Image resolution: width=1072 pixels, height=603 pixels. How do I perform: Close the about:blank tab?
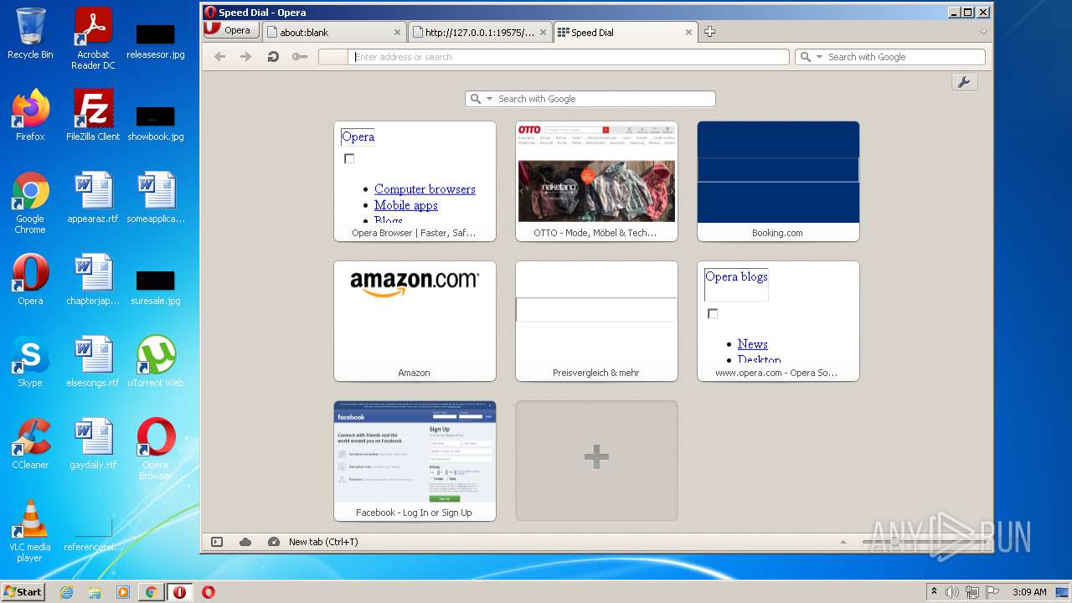coord(397,33)
